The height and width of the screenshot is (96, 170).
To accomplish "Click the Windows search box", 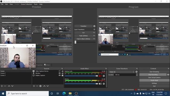I will (27, 94).
